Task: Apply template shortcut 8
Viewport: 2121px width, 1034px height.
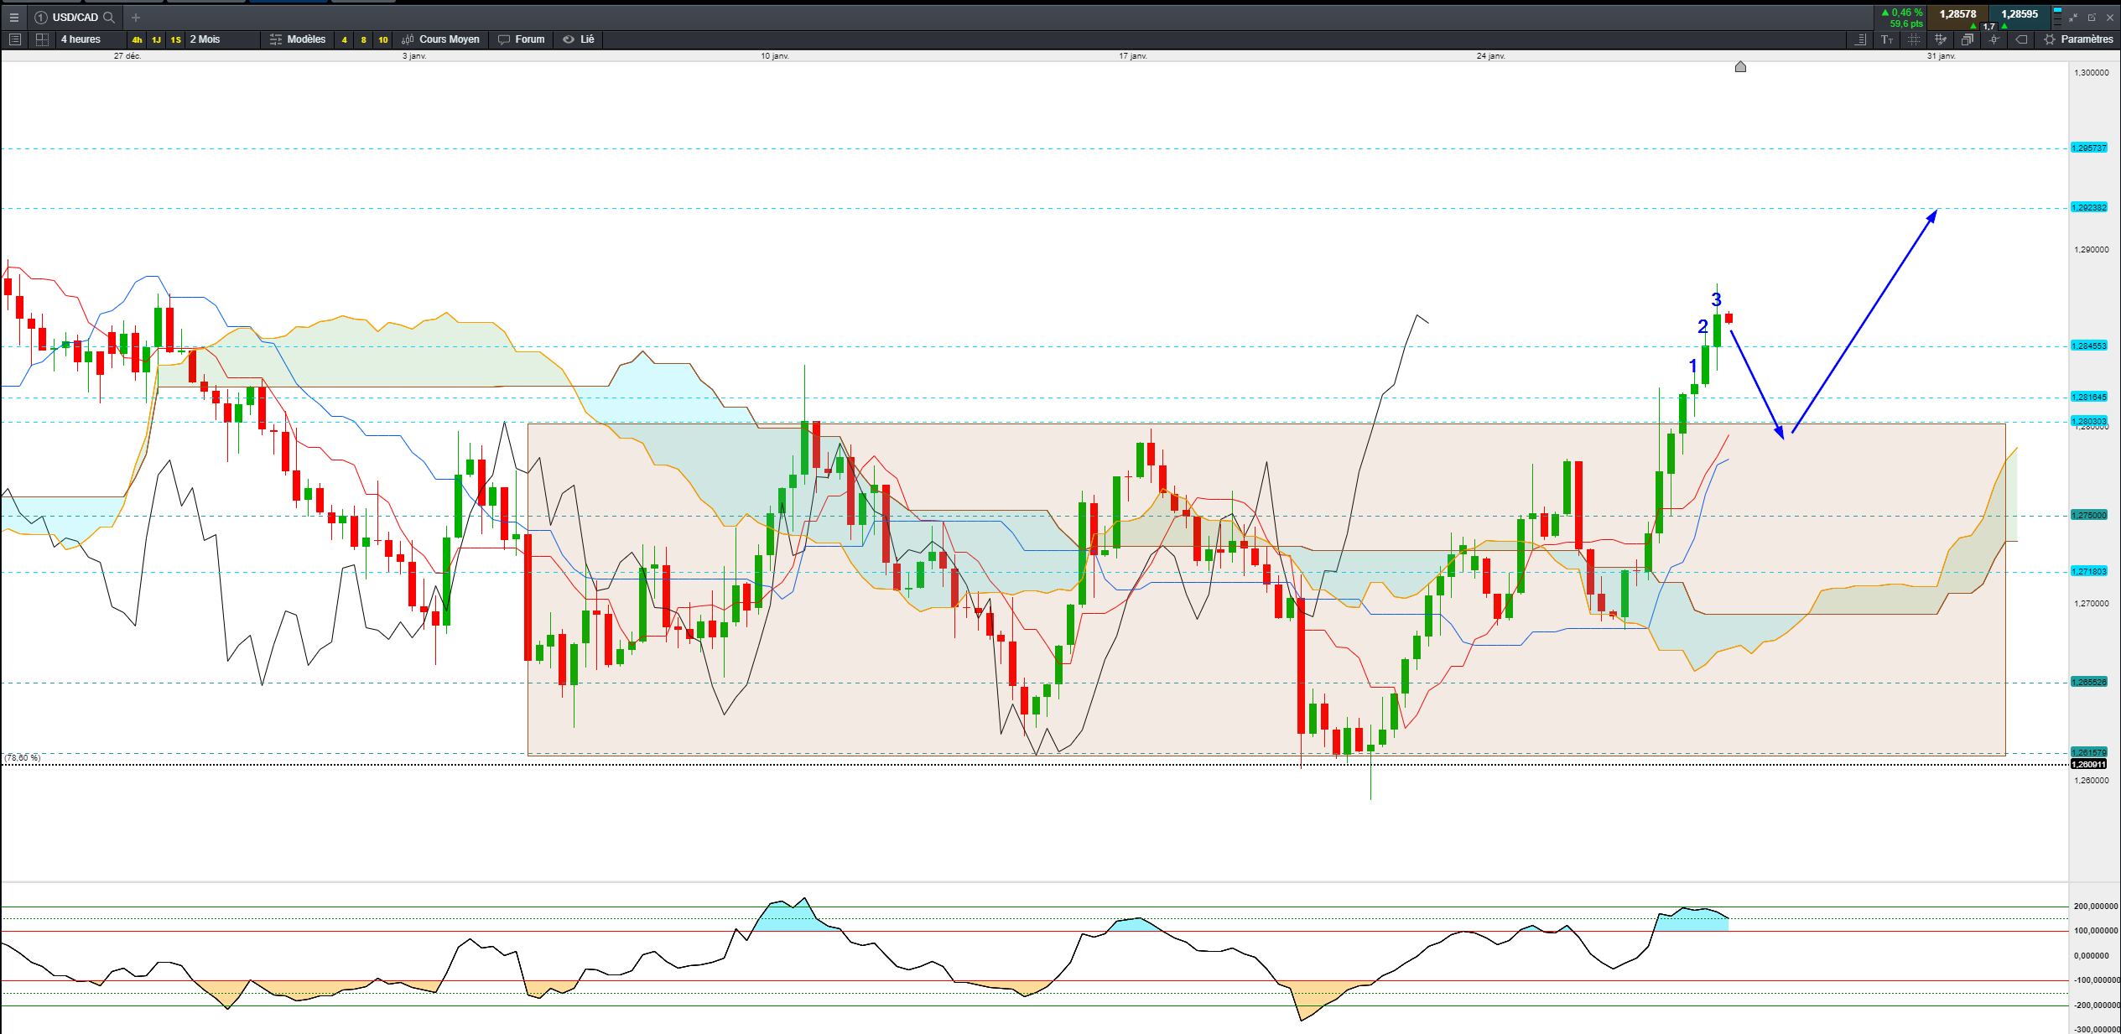Action: click(363, 39)
